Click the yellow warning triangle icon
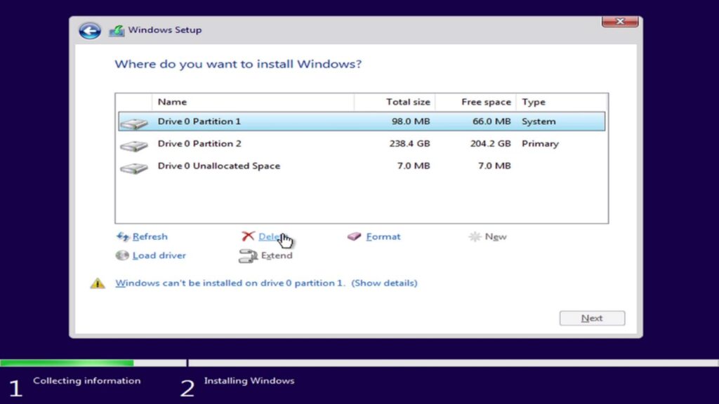This screenshot has height=404, width=719. pyautogui.click(x=97, y=283)
